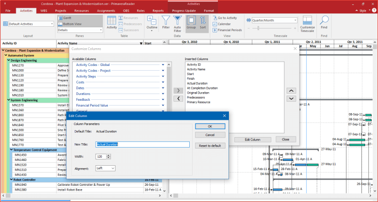Click the Help question mark icon
Image resolution: width=378 pixels, height=202 pixels.
pos(374,11)
